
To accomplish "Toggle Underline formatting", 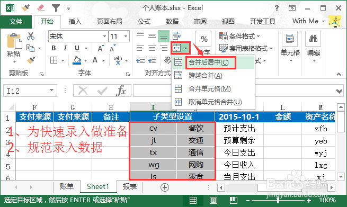I will [77, 48].
